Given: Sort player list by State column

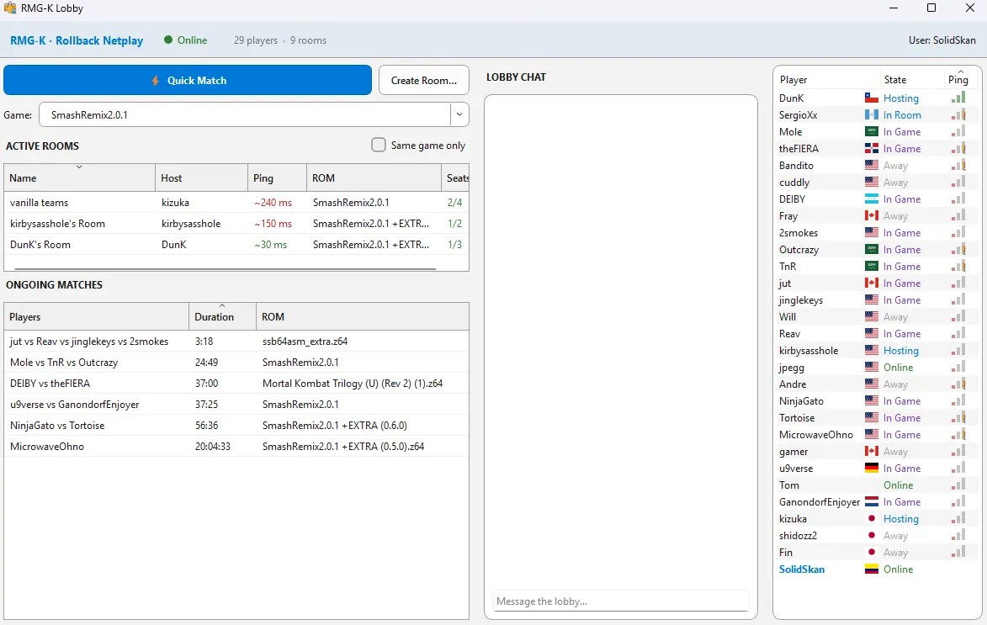Looking at the screenshot, I should click(910, 80).
